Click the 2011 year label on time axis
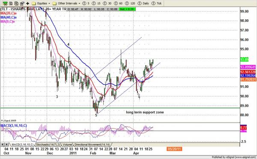257x159 pixels. click(x=73, y=153)
